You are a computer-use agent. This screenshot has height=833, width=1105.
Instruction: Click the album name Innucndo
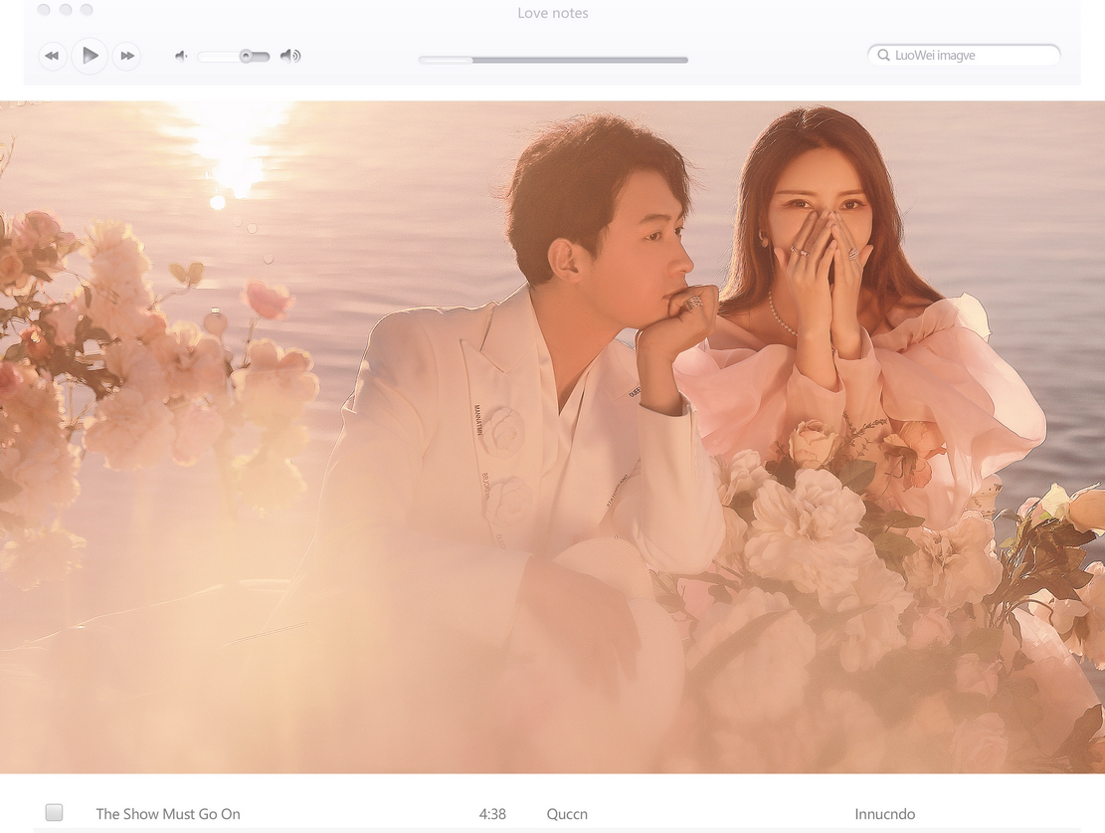pos(885,814)
